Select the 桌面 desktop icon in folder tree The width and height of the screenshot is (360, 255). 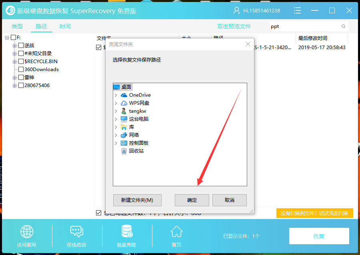116,87
